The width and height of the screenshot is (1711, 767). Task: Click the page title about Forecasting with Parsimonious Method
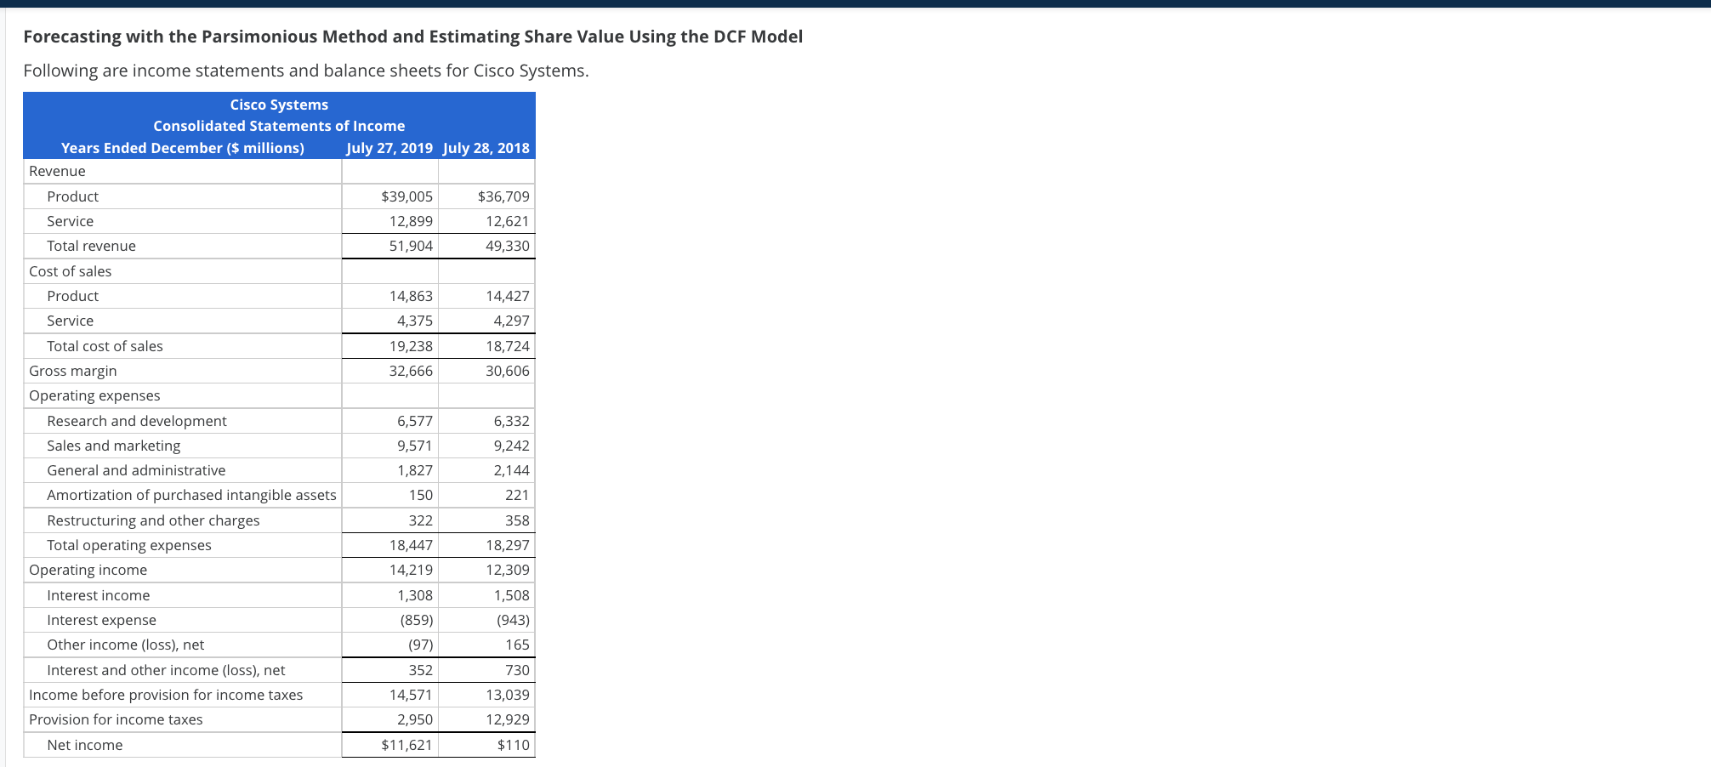pyautogui.click(x=412, y=37)
